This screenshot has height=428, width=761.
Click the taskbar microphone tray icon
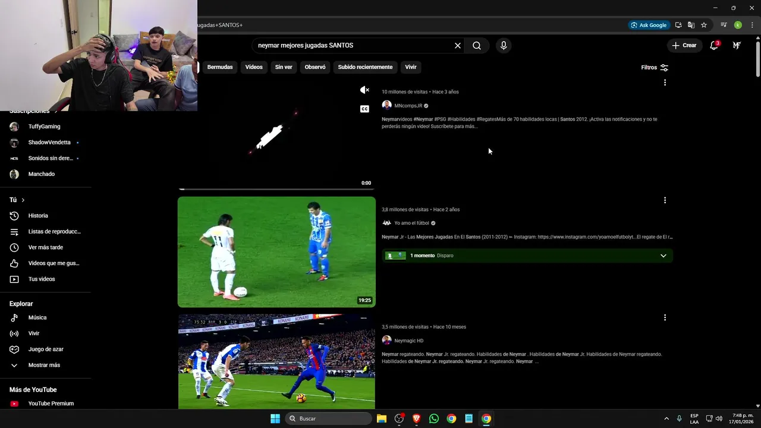(679, 418)
